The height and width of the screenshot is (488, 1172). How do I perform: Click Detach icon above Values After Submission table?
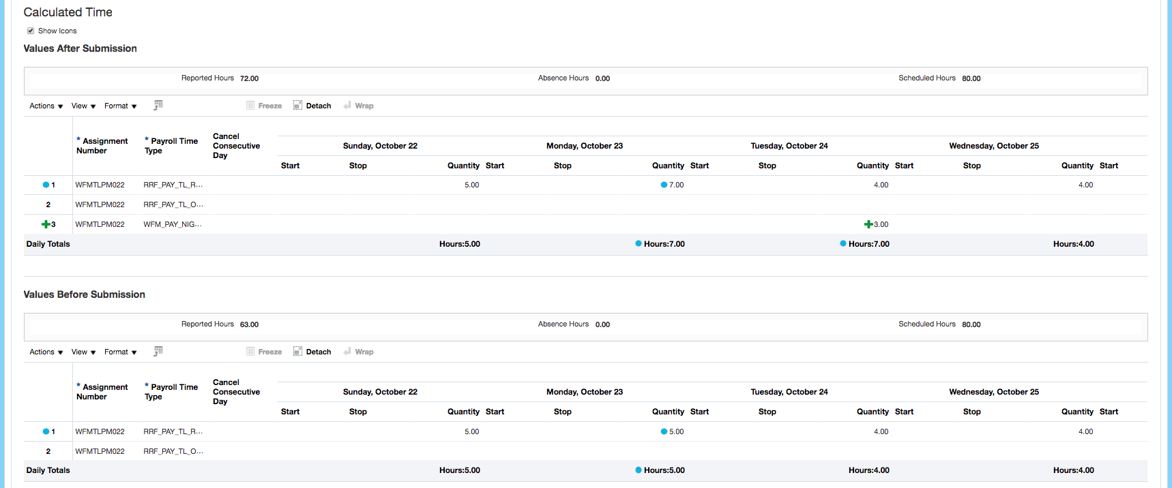click(x=298, y=106)
